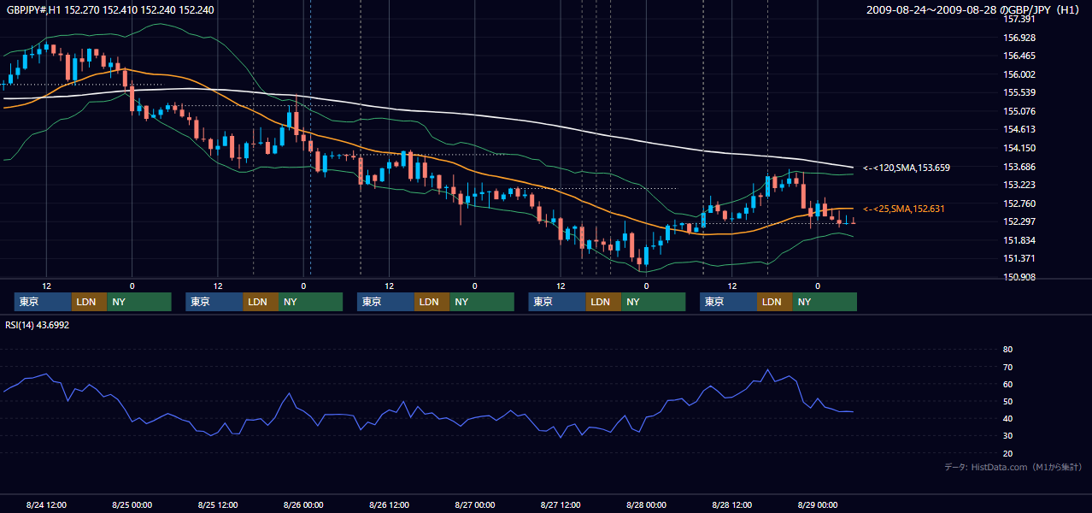Click the 東京 session block for 8/28
This screenshot has height=513, width=1092.
click(728, 302)
